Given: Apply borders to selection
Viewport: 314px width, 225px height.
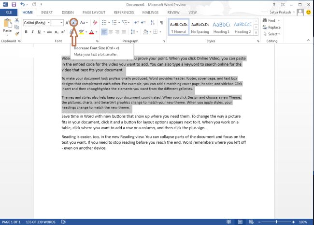Looking at the screenshot, I should tap(155, 32).
